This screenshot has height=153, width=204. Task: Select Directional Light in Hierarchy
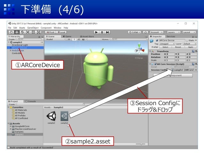tap(20, 45)
